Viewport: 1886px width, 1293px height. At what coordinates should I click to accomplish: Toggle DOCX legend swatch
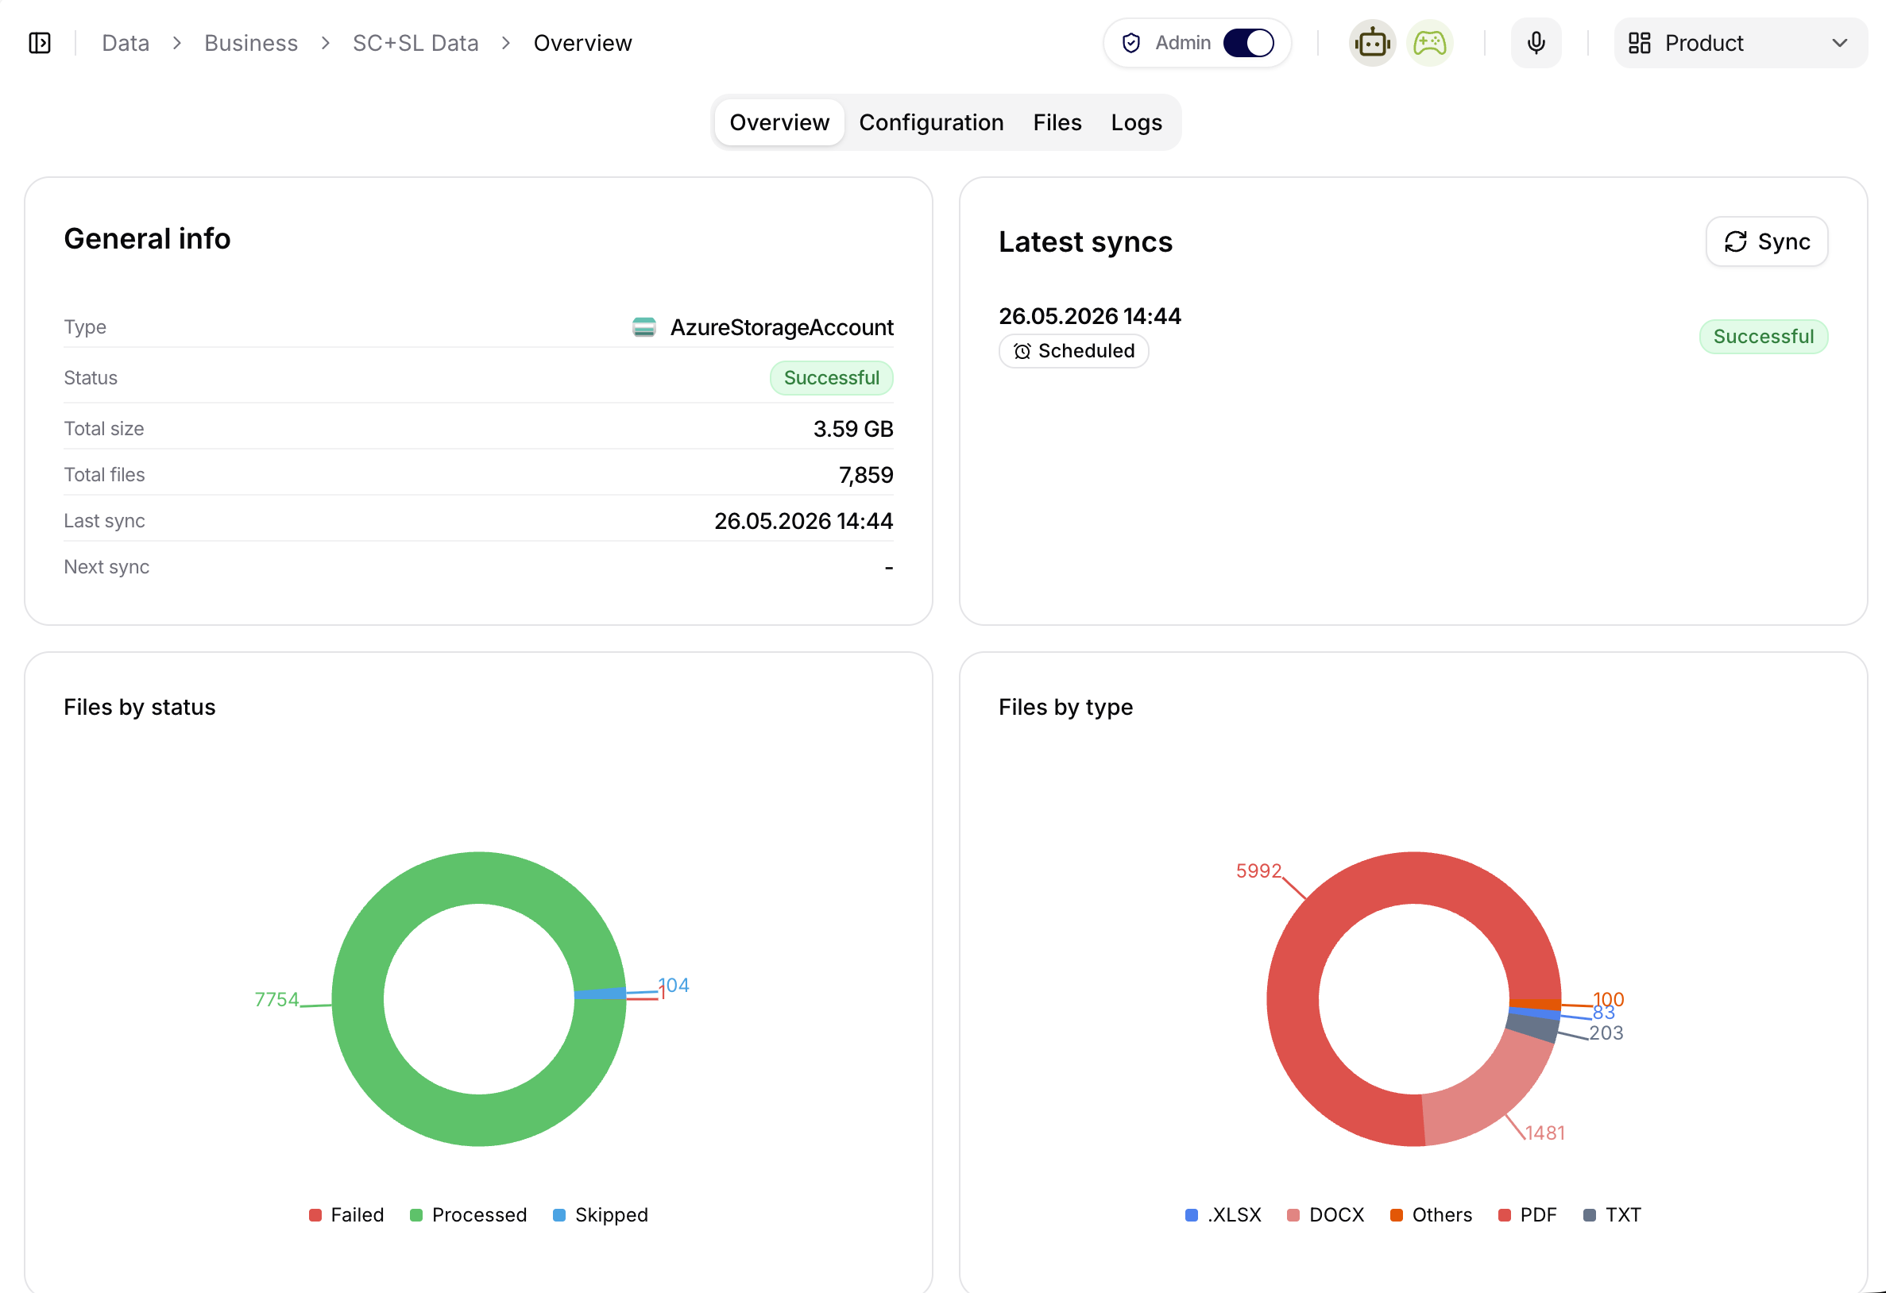click(x=1293, y=1215)
